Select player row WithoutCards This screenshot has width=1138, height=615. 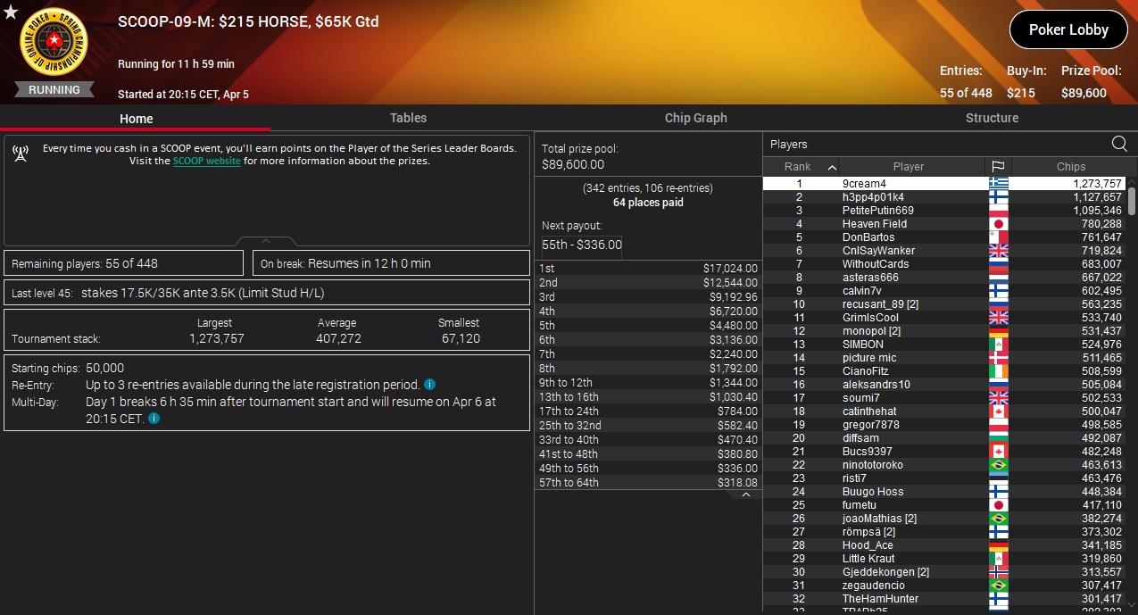point(944,264)
